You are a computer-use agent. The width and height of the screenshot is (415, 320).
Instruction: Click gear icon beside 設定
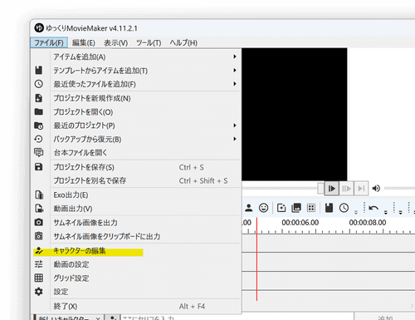tap(39, 292)
